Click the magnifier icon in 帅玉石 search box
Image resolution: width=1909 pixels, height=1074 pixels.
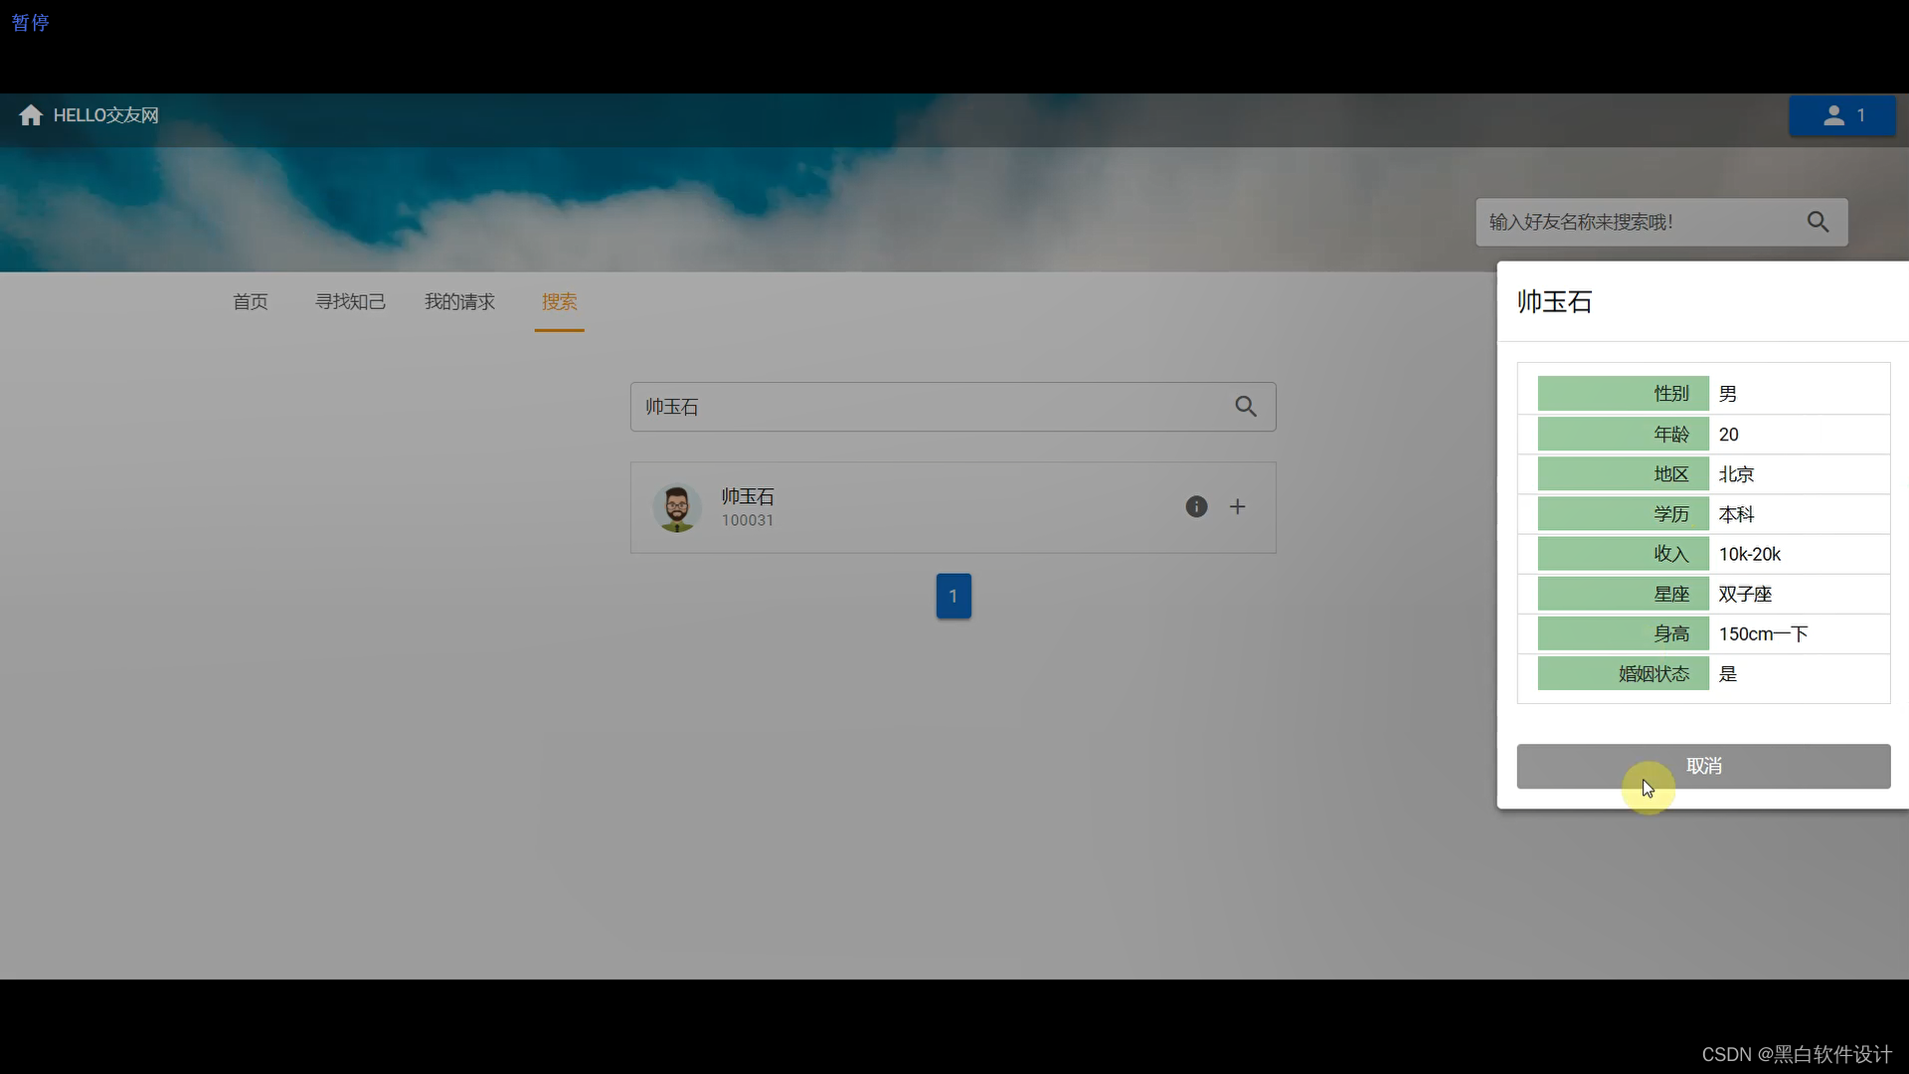pos(1246,407)
